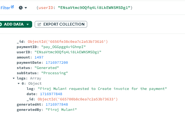This screenshot has width=185, height=113.
Task: Click the EXPORT COLLECTION button
Action: click(x=61, y=24)
